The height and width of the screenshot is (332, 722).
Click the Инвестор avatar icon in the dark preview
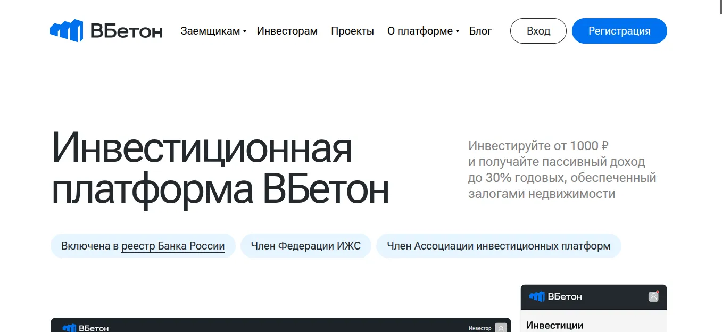click(500, 328)
